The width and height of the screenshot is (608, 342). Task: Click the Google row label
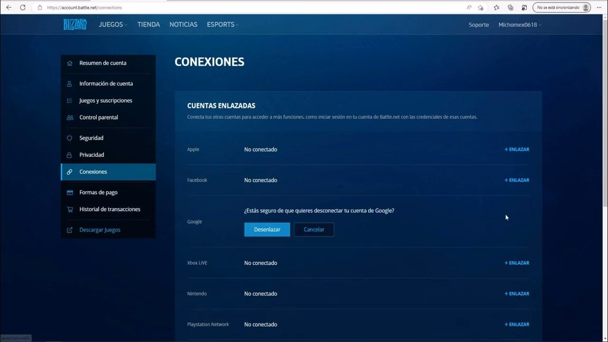pos(195,222)
